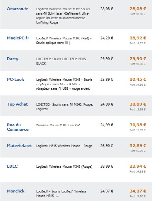Image resolution: width=152 pixels, height=201 pixels.
Task: Select LDLC total price 33,94 €
Action: 138,166
